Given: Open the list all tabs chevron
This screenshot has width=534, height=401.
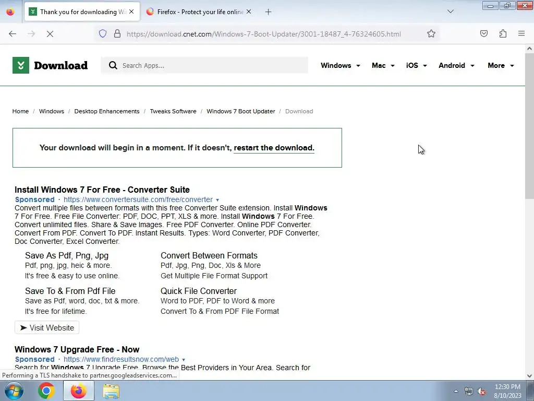Looking at the screenshot, I should [451, 11].
